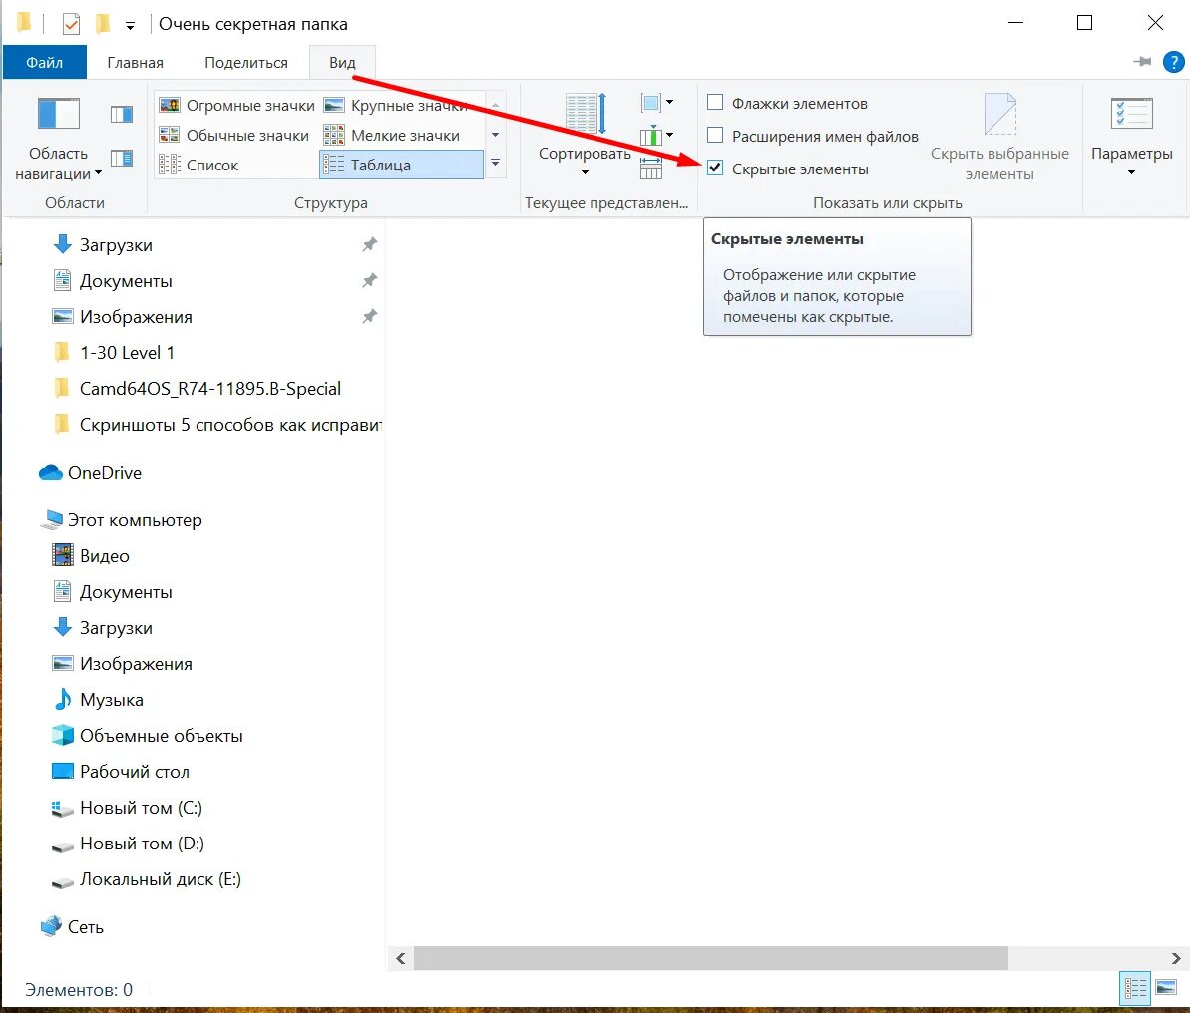The width and height of the screenshot is (1190, 1013).
Task: Toggle the preview pane icon
Action: click(122, 115)
